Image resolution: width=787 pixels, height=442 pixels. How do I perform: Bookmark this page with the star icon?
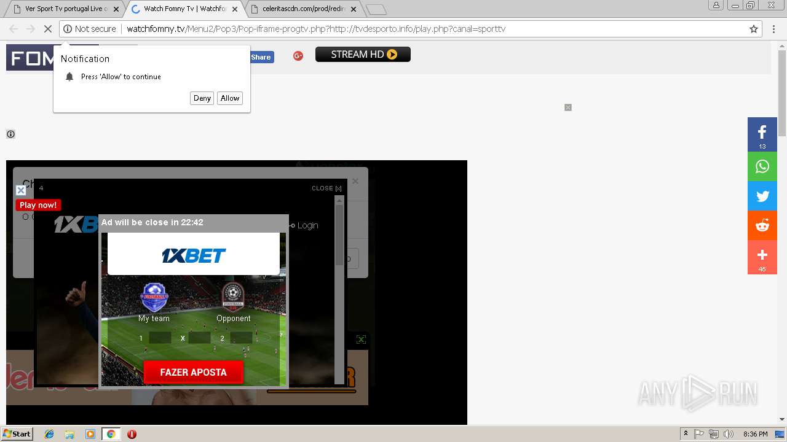(x=753, y=29)
